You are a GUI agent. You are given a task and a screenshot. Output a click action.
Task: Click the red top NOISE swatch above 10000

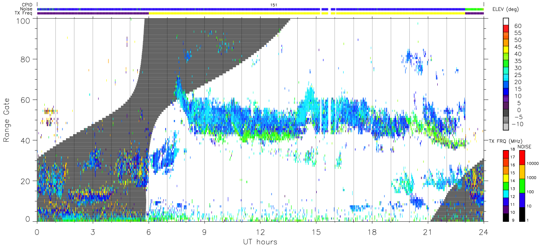(521, 158)
